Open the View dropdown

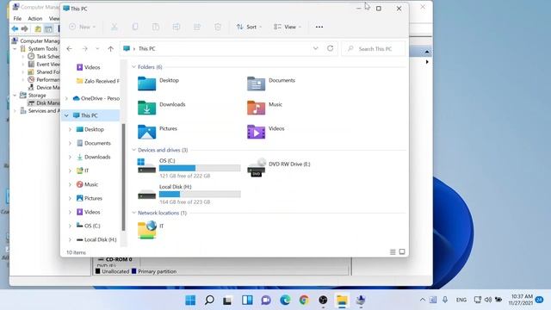[x=288, y=27]
